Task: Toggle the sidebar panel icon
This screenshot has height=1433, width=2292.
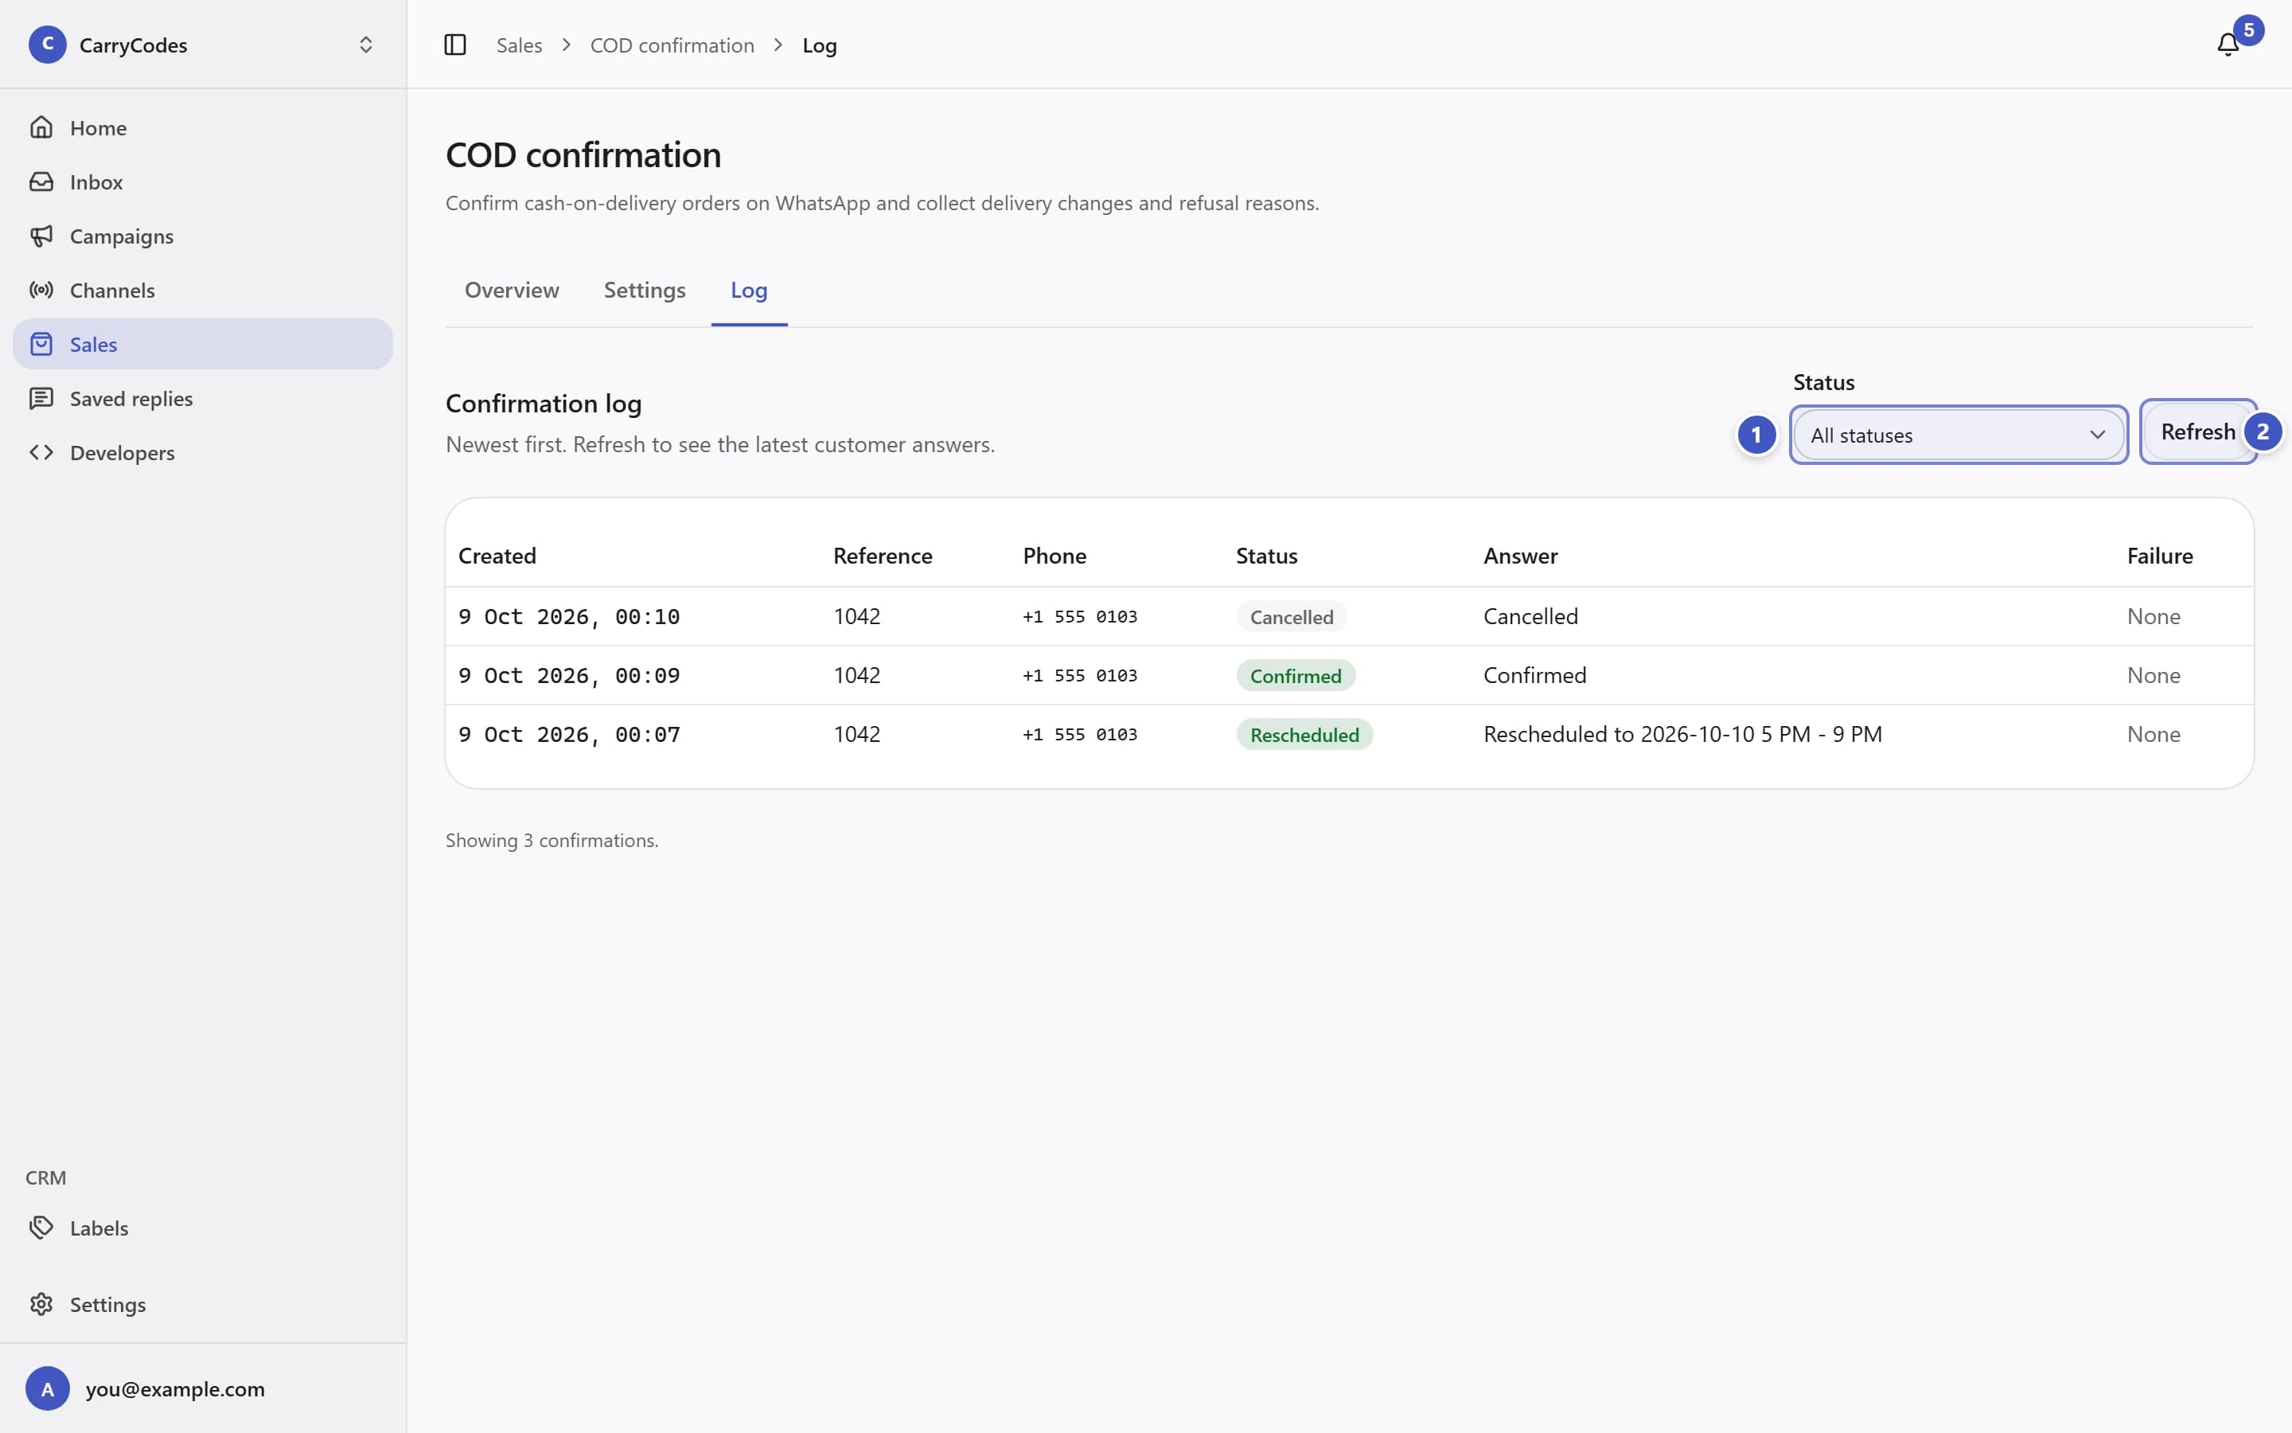Action: 454,45
